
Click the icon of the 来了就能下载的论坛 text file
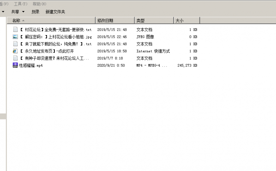15,44
